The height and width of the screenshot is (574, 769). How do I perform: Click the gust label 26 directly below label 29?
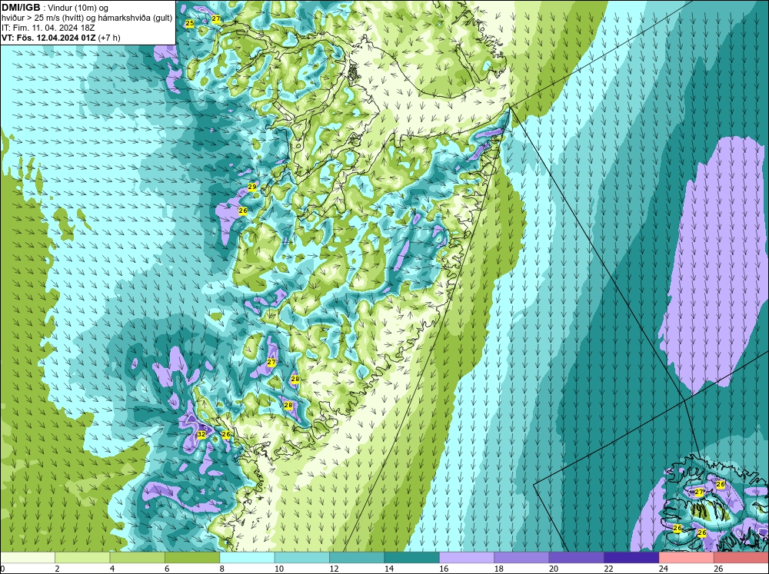click(x=243, y=211)
